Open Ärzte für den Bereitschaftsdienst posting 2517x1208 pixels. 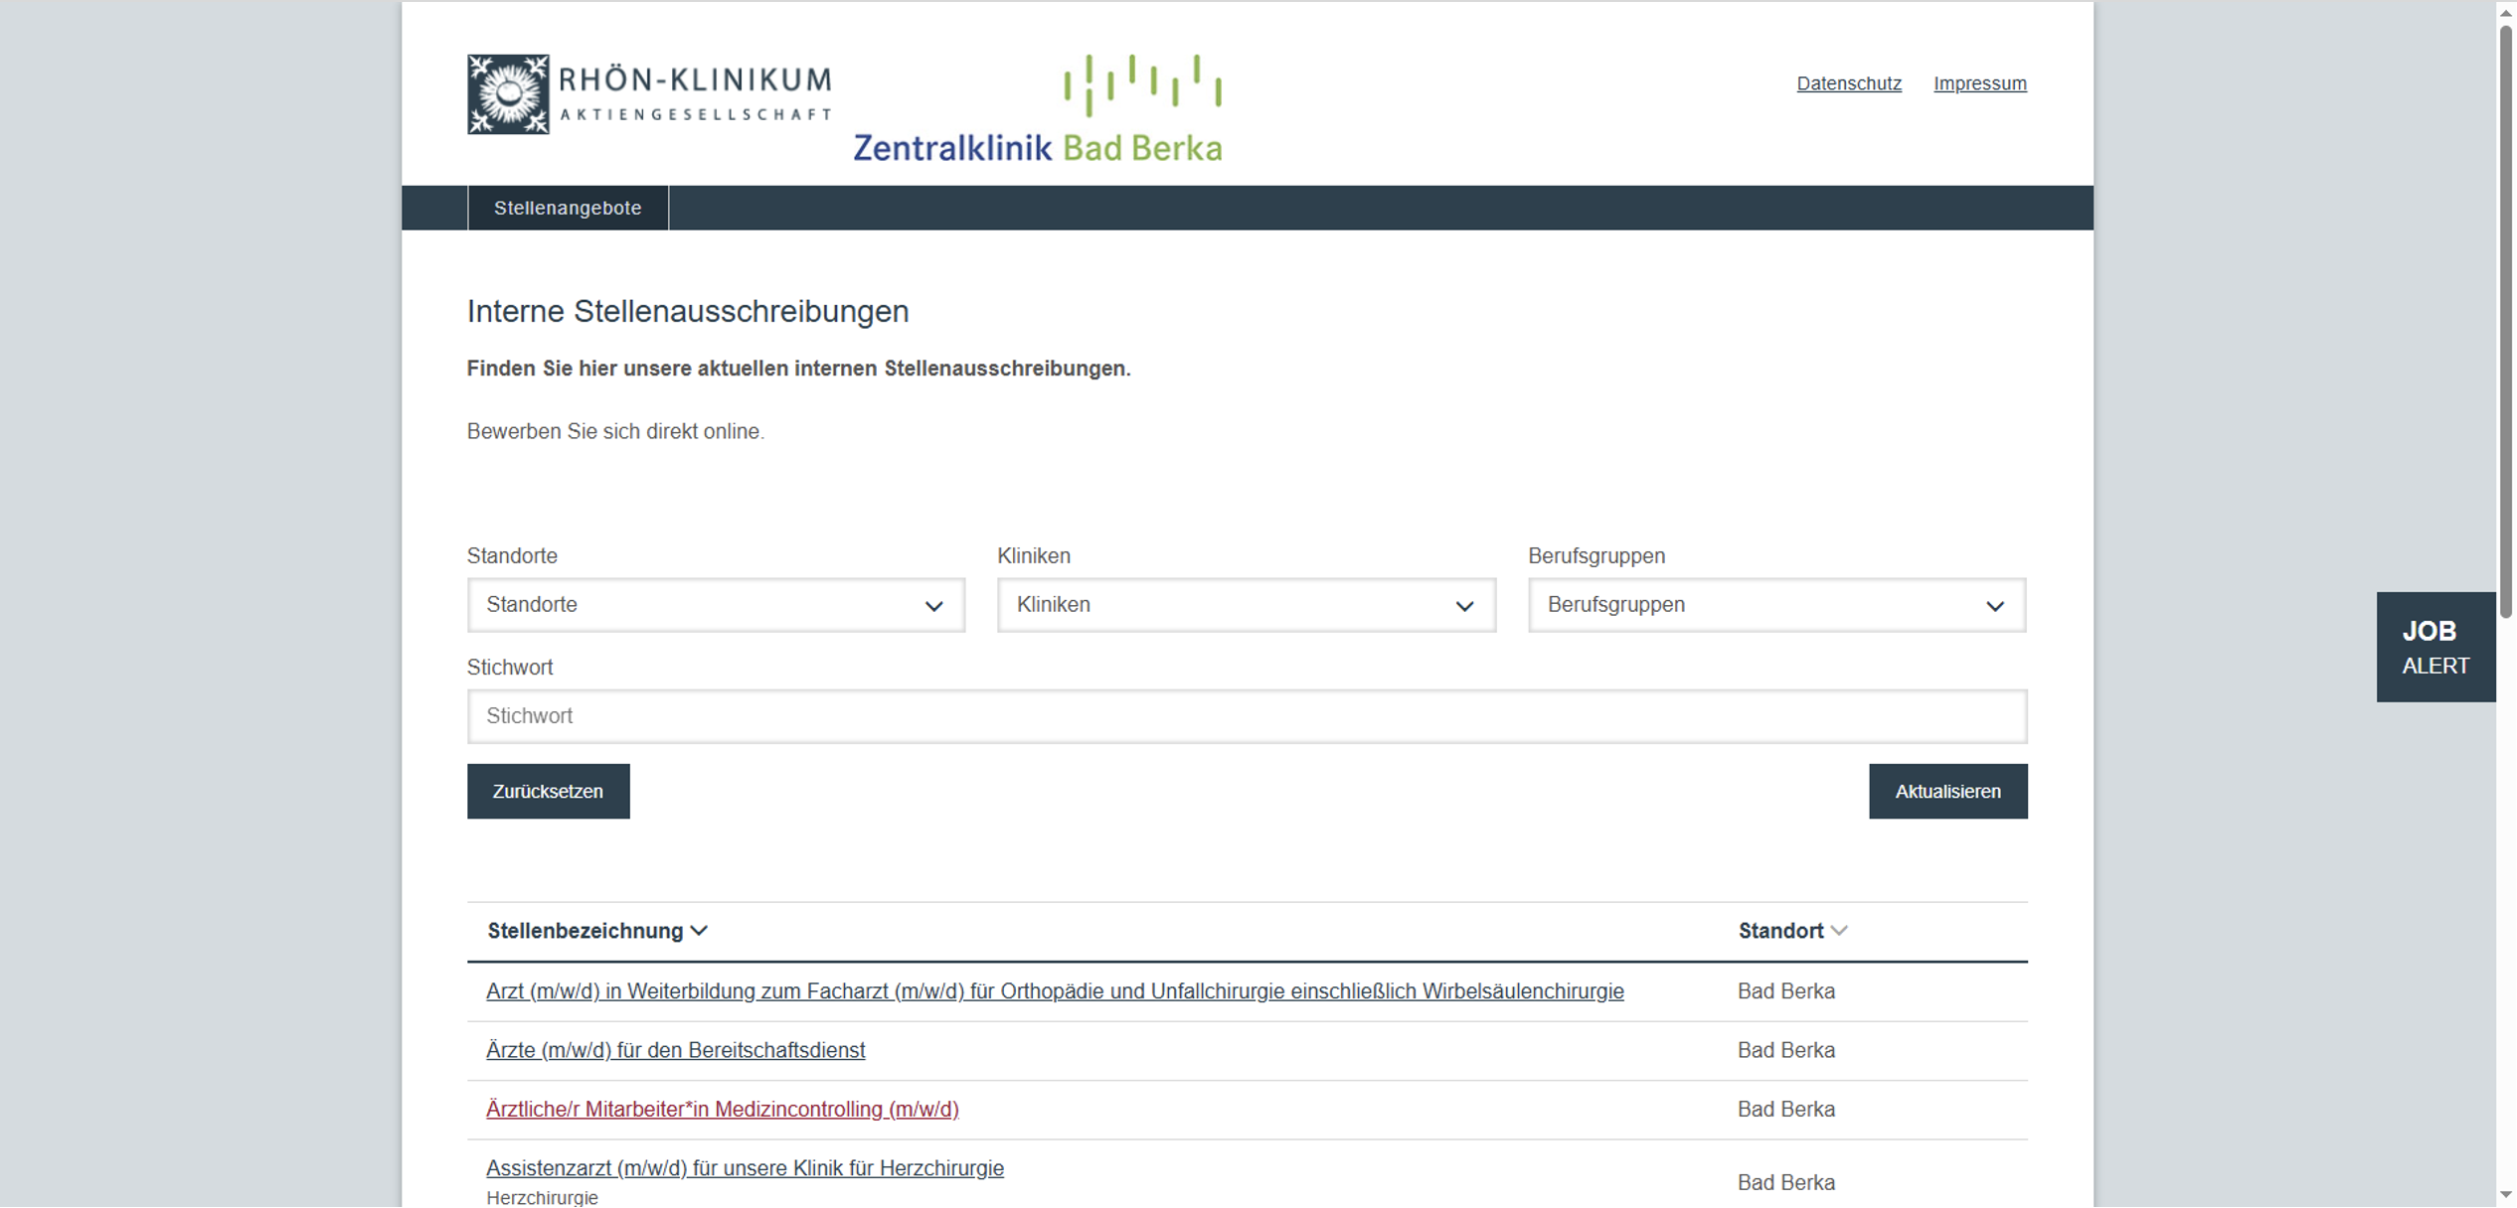click(x=675, y=1050)
